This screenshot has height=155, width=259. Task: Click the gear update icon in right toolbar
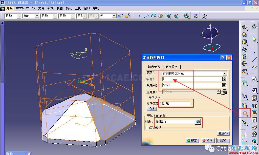(254, 27)
